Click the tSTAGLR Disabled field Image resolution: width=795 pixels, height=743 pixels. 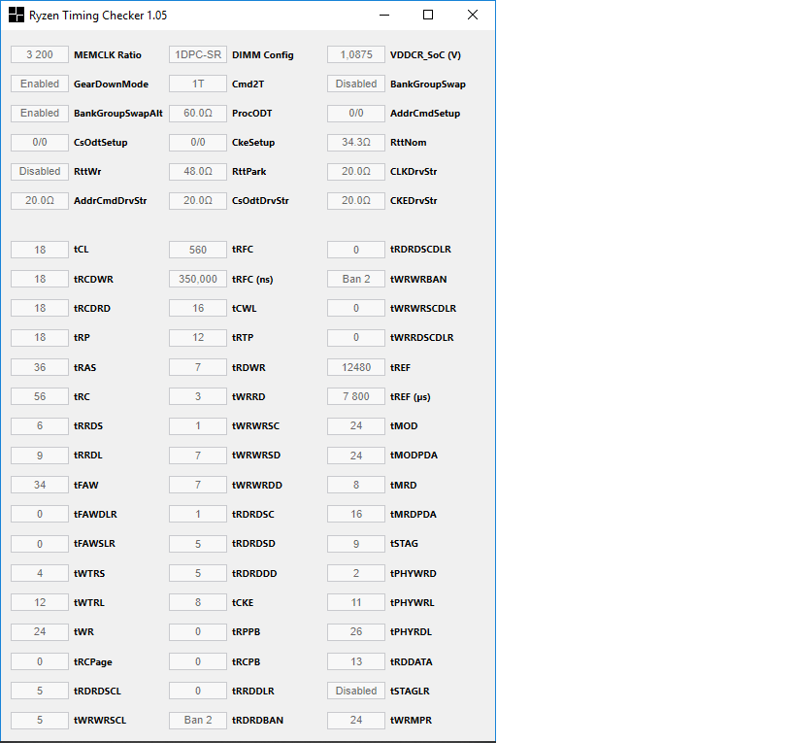click(x=356, y=691)
